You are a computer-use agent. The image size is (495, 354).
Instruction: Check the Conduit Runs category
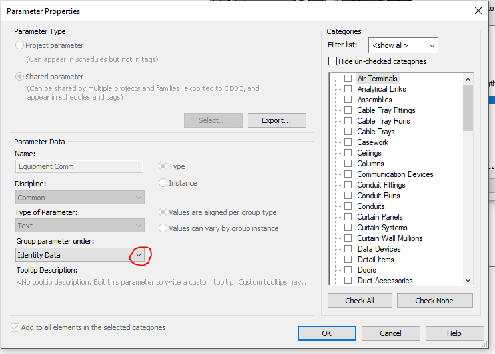click(x=348, y=196)
